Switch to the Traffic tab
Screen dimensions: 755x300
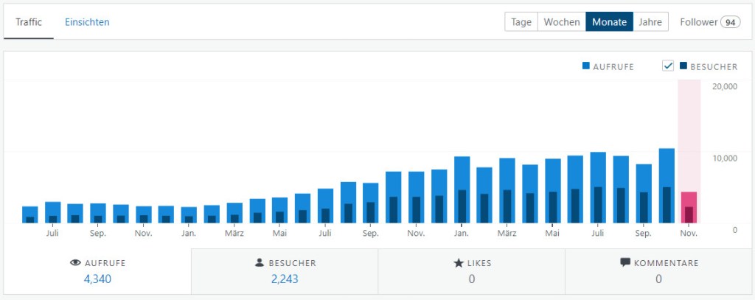coord(29,22)
